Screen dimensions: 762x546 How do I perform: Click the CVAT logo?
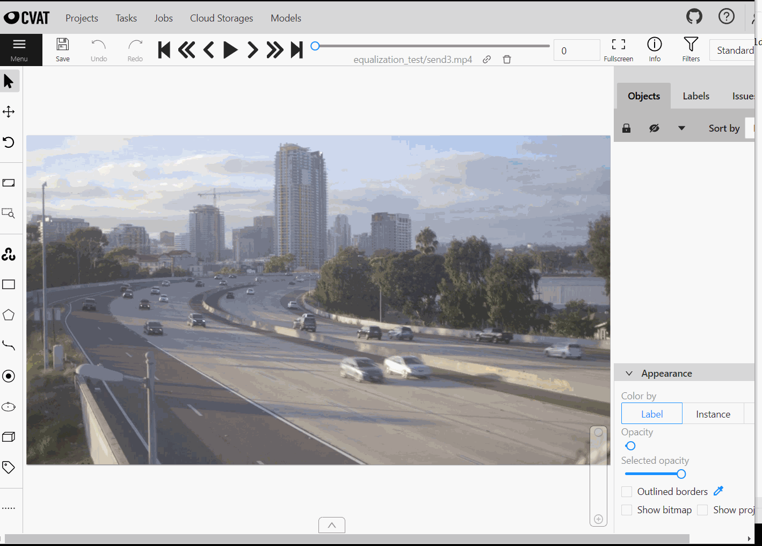26,18
